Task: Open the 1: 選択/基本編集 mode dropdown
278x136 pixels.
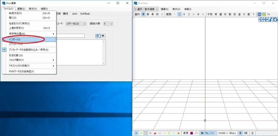Action: 146,9
